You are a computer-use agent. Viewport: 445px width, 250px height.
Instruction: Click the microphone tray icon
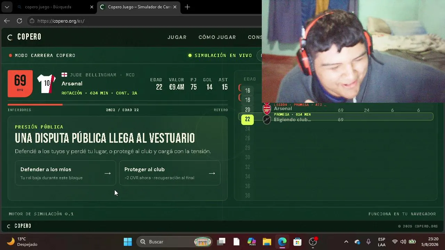[369, 242]
